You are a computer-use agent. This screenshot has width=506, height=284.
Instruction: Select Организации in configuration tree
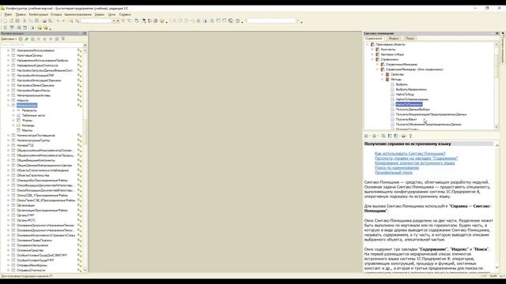pyautogui.click(x=26, y=205)
